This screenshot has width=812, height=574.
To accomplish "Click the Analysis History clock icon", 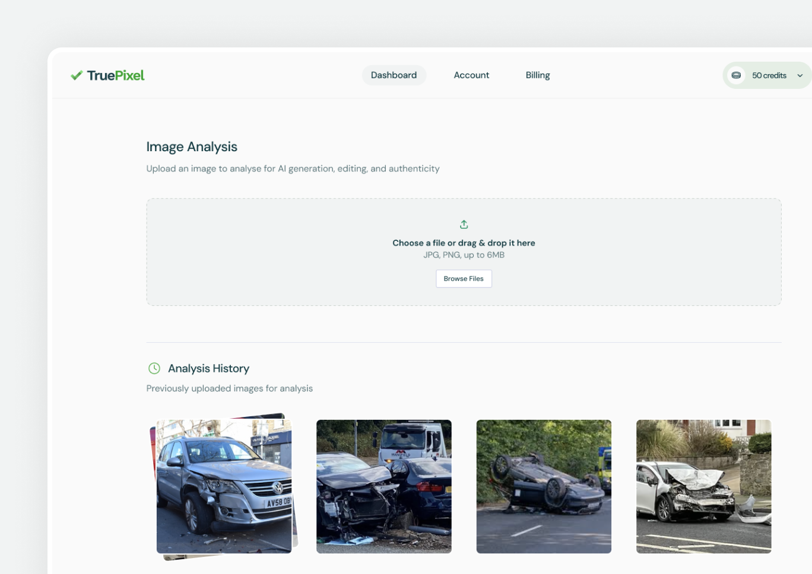I will coord(154,368).
